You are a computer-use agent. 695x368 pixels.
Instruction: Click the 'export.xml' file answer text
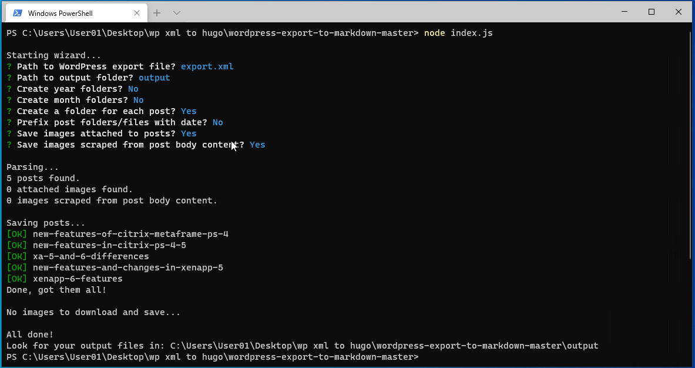click(x=207, y=66)
